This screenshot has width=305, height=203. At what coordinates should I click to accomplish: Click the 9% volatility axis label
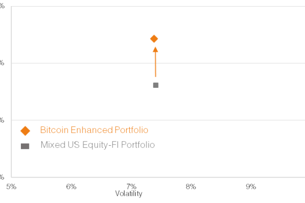[251, 186]
